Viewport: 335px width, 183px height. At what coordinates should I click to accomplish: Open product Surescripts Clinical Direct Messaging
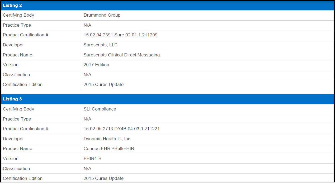[121, 55]
